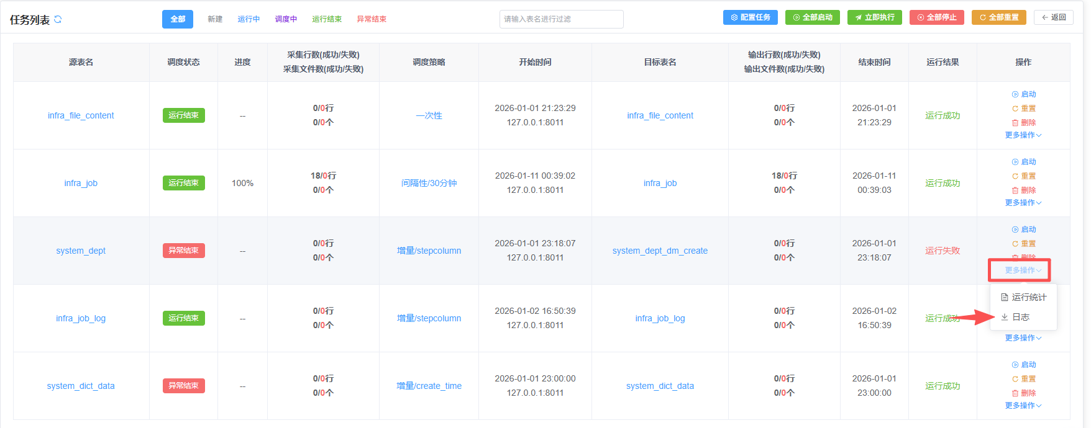Focus the table name filter input

(561, 19)
